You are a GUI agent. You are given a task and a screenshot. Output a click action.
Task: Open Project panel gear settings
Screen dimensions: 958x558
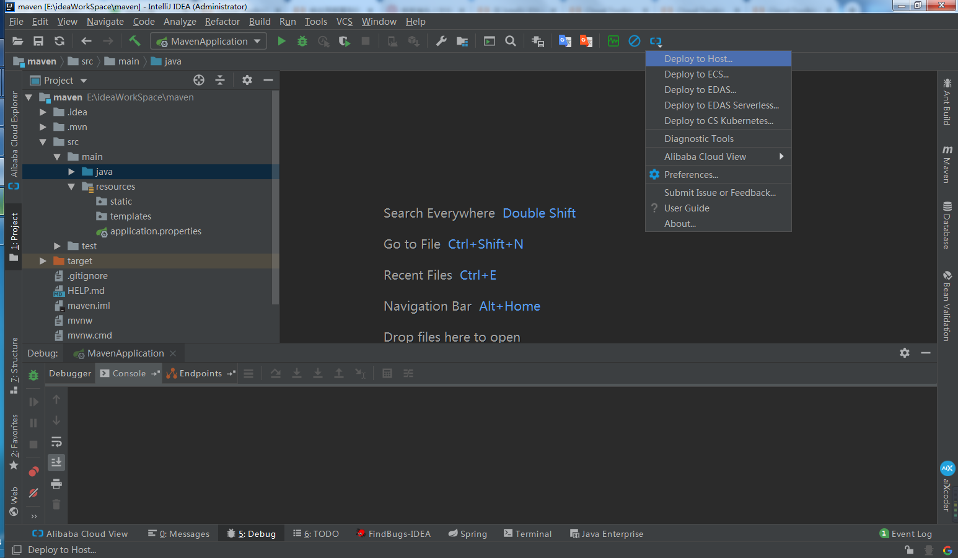coord(247,80)
